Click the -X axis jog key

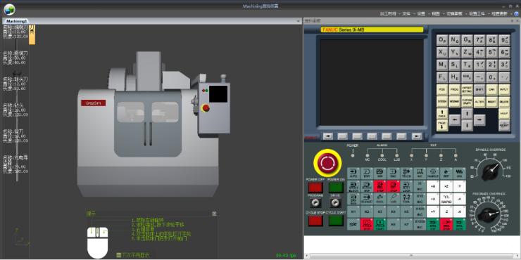coord(460,199)
